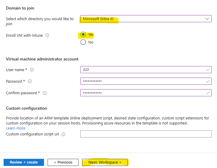Viewport: 217px width, 168px height.
Task: Select No for Enroll VM with Intune
Action: 83,42
